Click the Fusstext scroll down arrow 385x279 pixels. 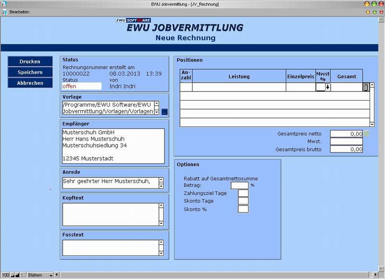(161, 253)
